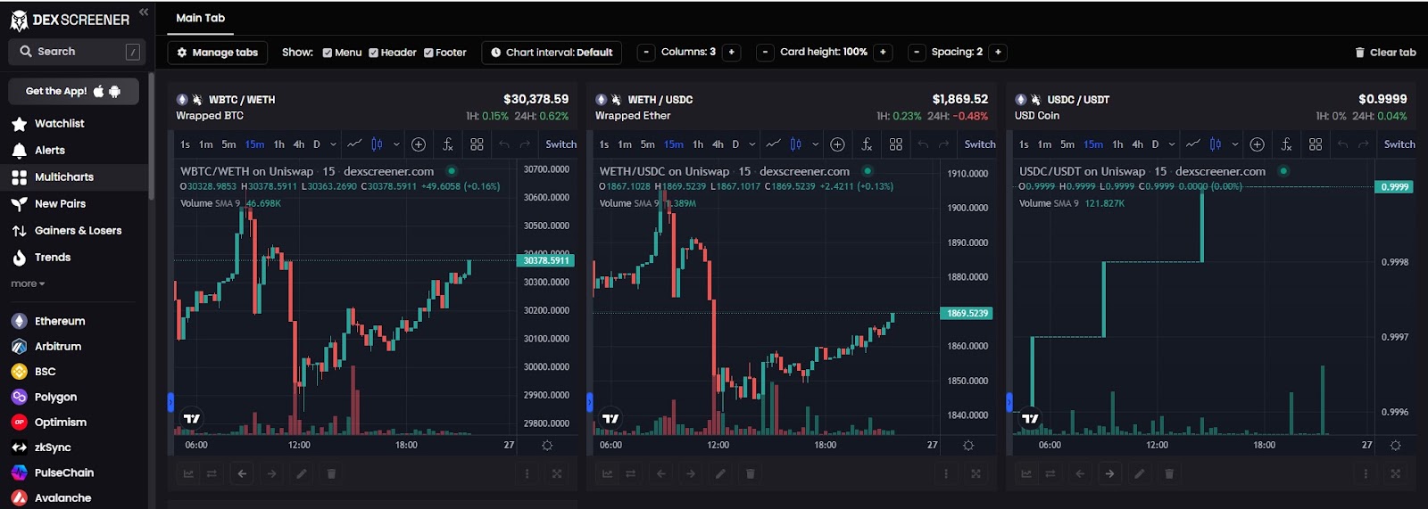Collapse the sidebar with double chevron
Viewport: 1428px width, 509px height.
[x=144, y=12]
